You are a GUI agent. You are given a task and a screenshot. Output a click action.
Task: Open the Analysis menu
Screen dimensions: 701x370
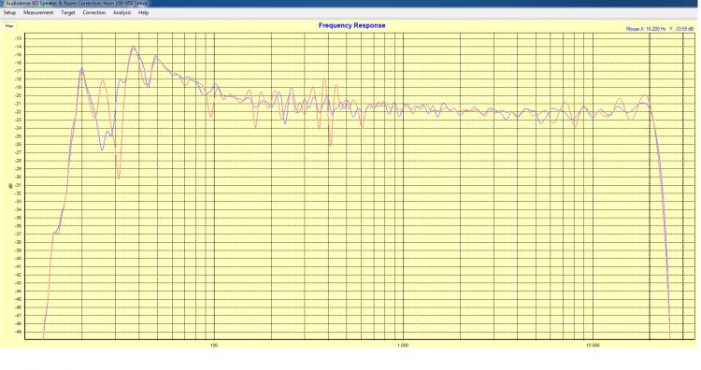[122, 12]
